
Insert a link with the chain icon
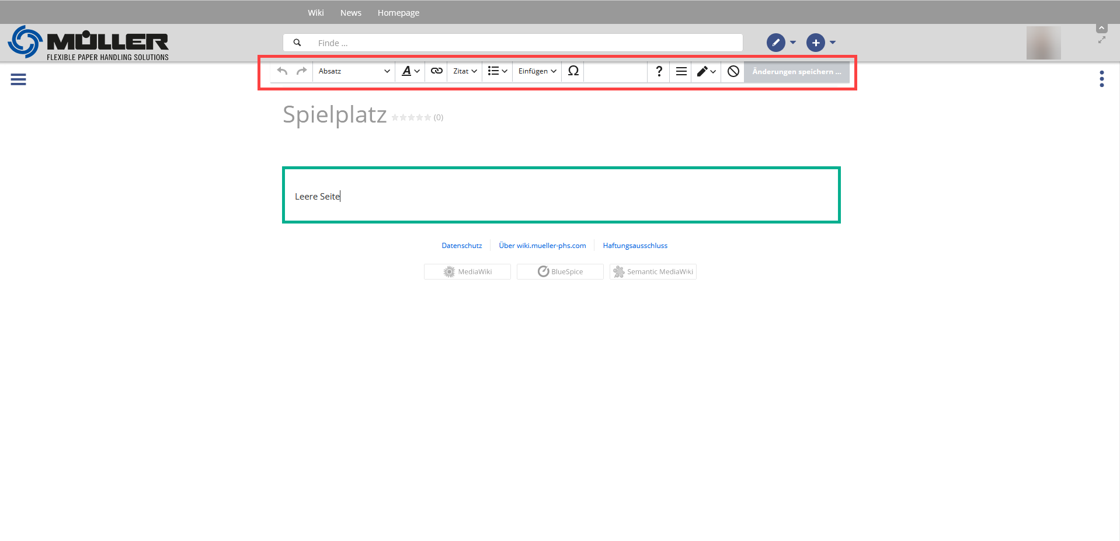click(x=436, y=71)
